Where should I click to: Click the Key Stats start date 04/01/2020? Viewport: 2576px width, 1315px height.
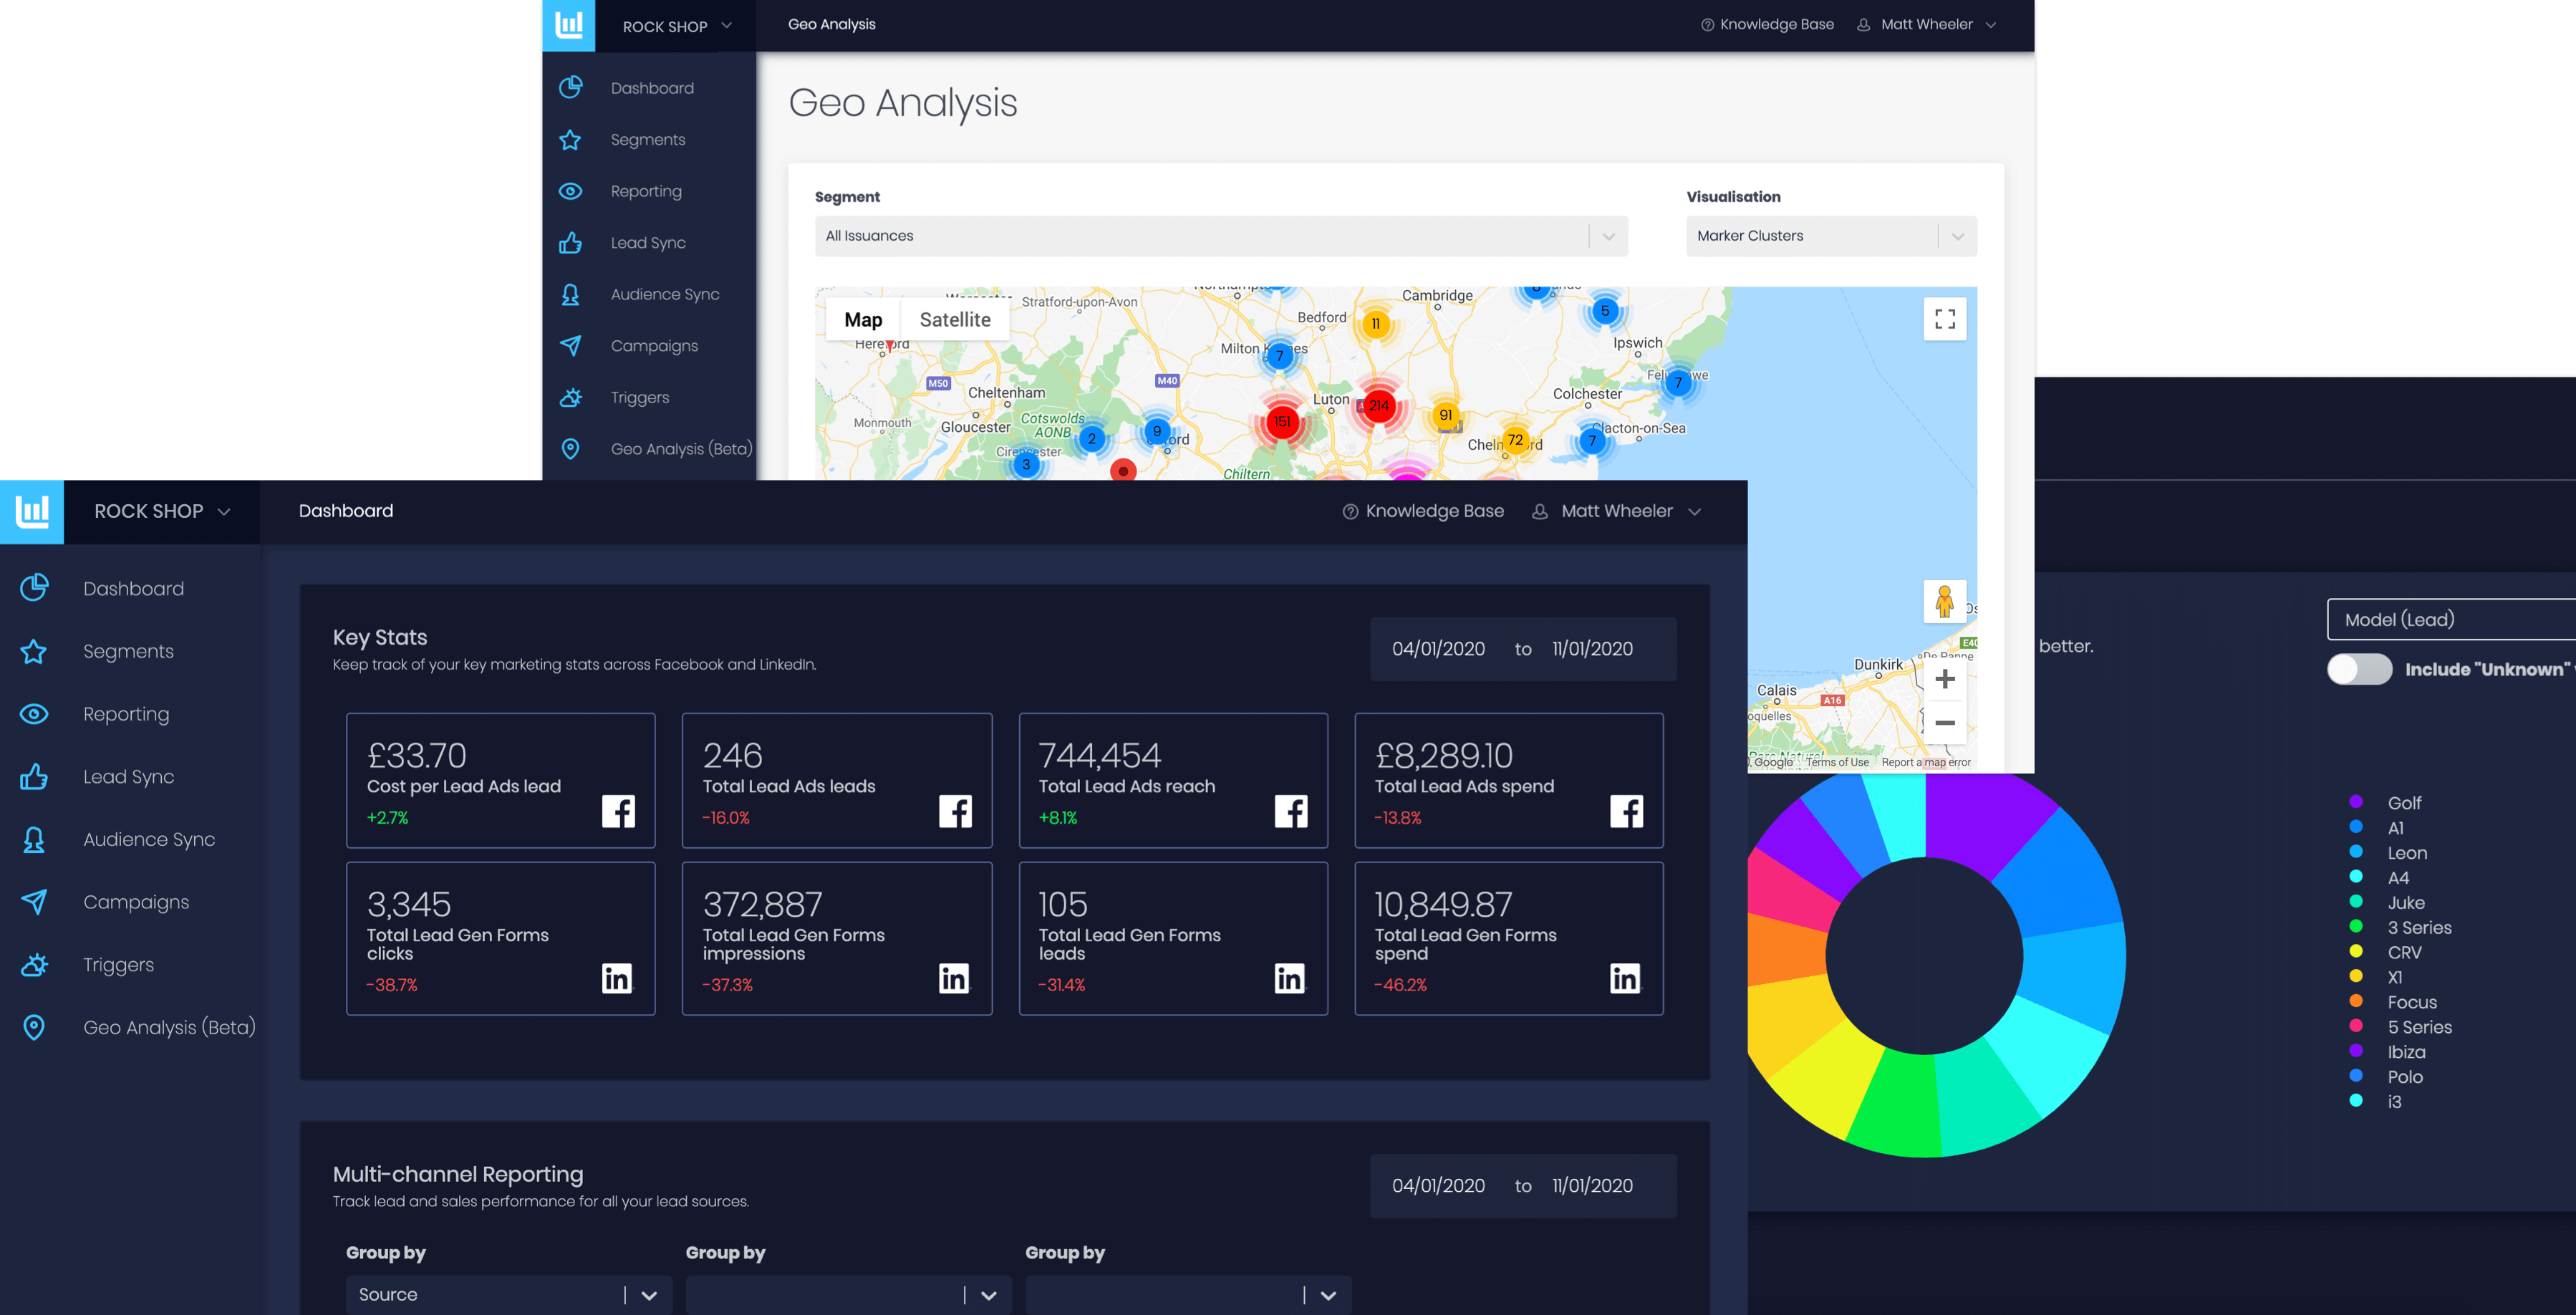coord(1438,649)
